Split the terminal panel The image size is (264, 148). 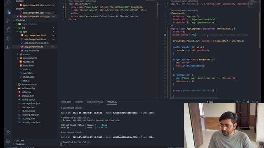244,102
